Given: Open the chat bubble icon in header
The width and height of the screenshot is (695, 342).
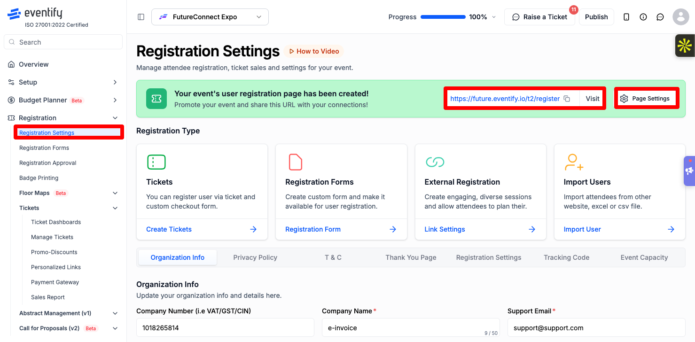Looking at the screenshot, I should point(660,17).
